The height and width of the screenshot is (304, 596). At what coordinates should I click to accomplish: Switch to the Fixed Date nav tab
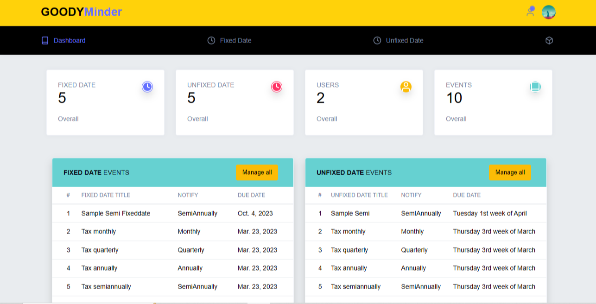235,40
